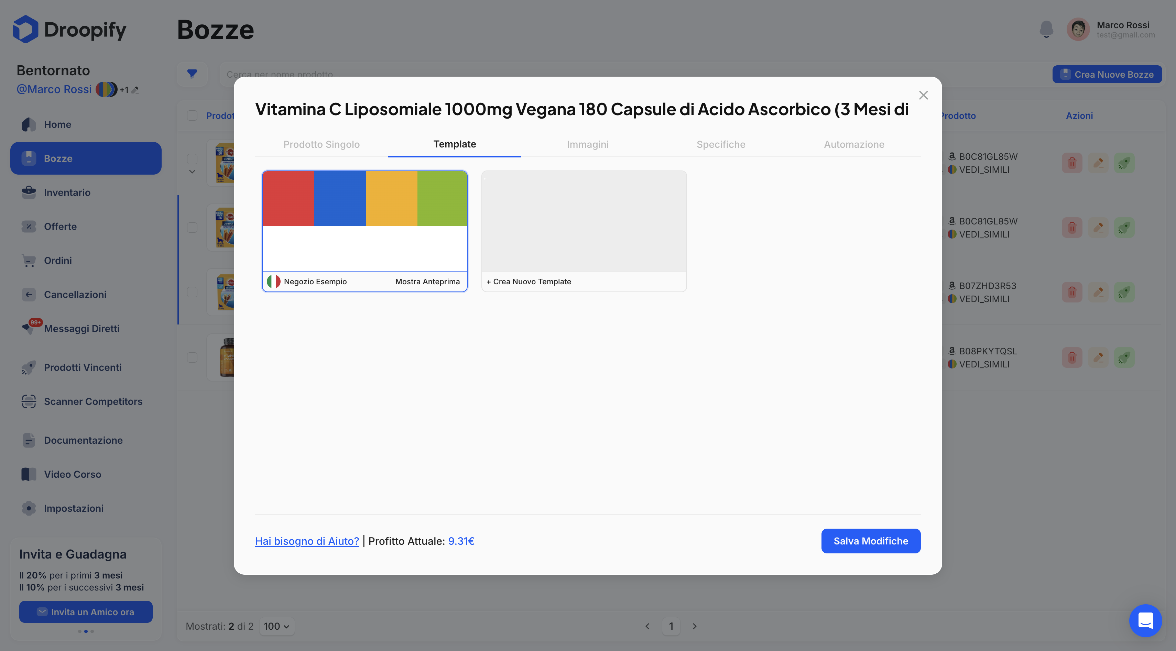
Task: Click the filter funnel icon
Action: point(192,74)
